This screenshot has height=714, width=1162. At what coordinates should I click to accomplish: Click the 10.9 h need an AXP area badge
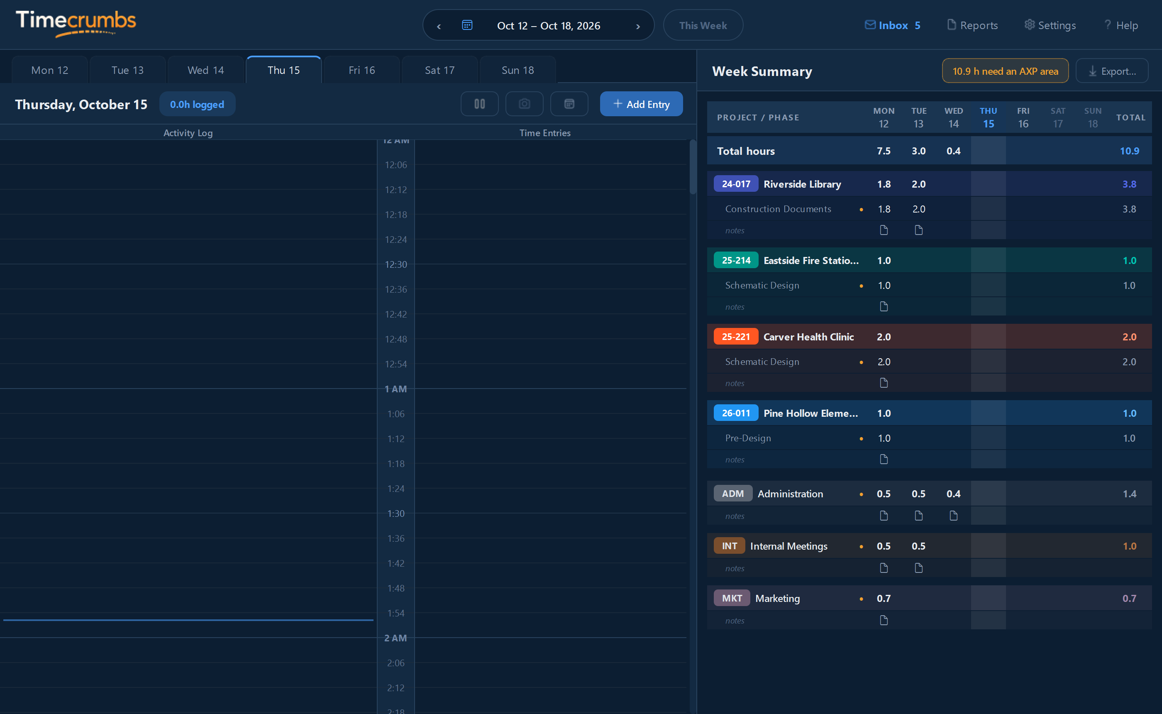(x=1005, y=71)
